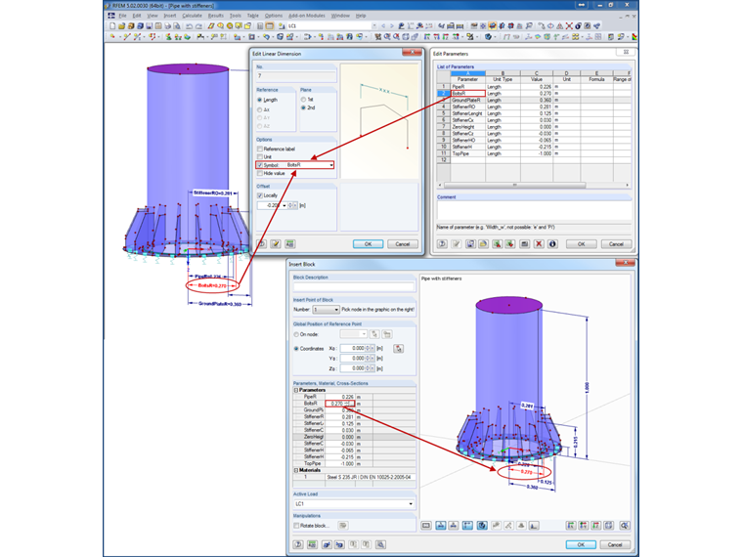Click OK in Edit Parameters dialog
743x557 pixels.
click(x=582, y=244)
